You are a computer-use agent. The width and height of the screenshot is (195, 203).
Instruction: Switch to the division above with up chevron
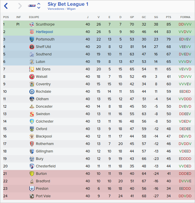[x=39, y=4]
